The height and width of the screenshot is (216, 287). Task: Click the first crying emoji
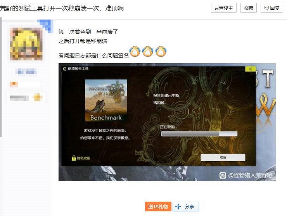click(135, 51)
